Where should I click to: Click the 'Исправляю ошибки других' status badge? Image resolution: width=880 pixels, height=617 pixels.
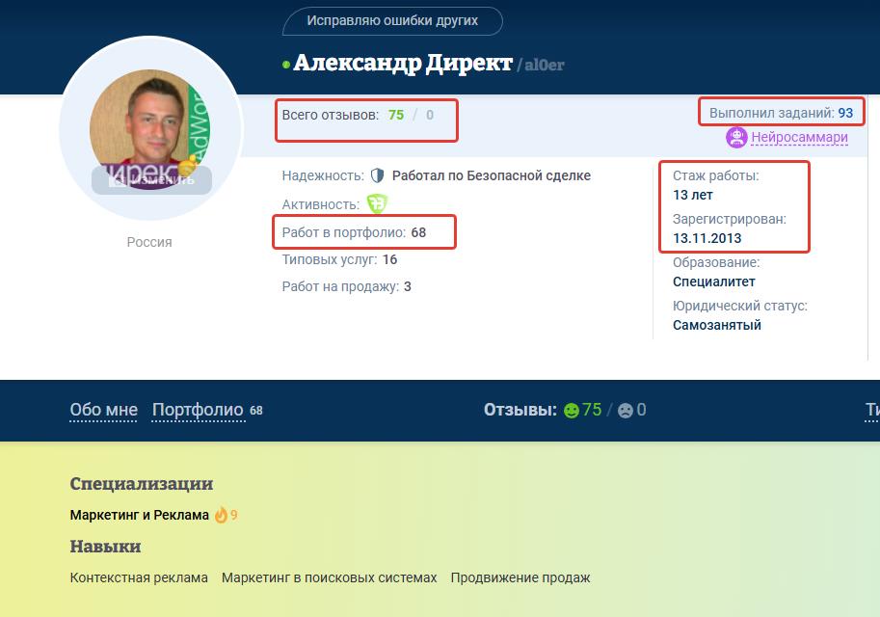(392, 21)
